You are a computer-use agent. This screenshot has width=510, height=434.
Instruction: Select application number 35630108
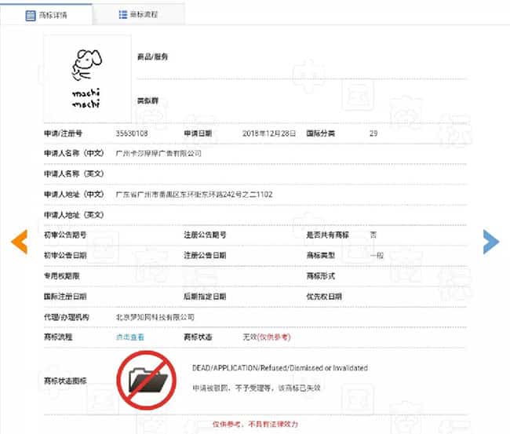[132, 133]
